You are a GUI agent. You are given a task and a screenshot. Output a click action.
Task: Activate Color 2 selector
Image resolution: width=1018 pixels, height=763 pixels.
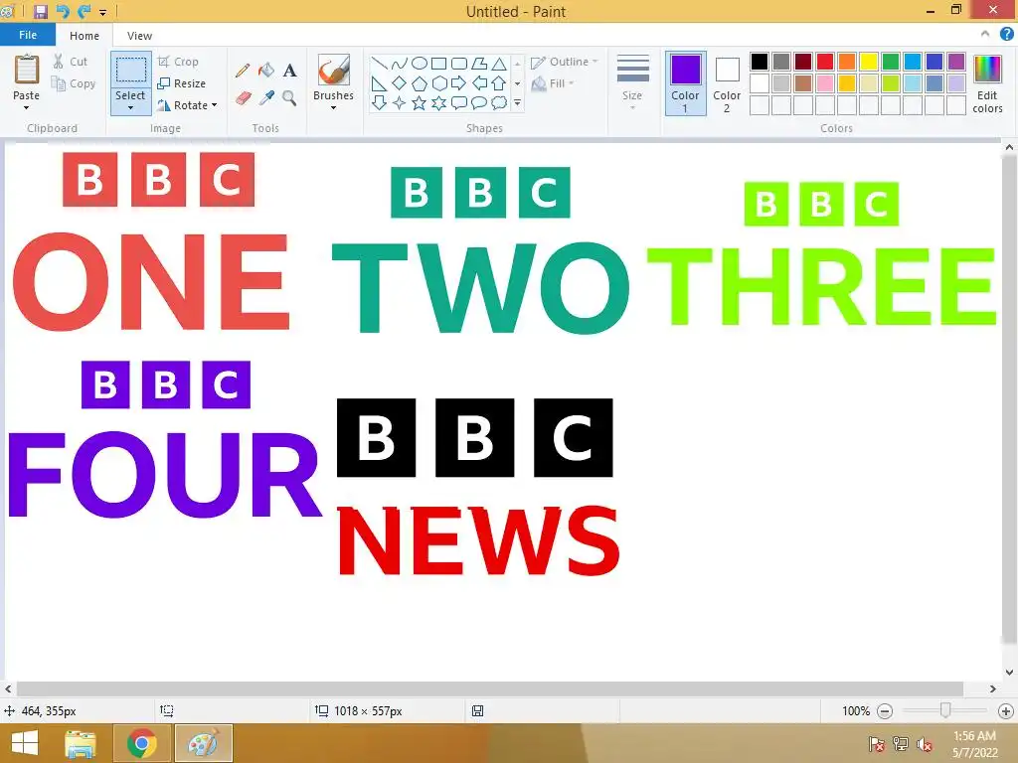[727, 83]
